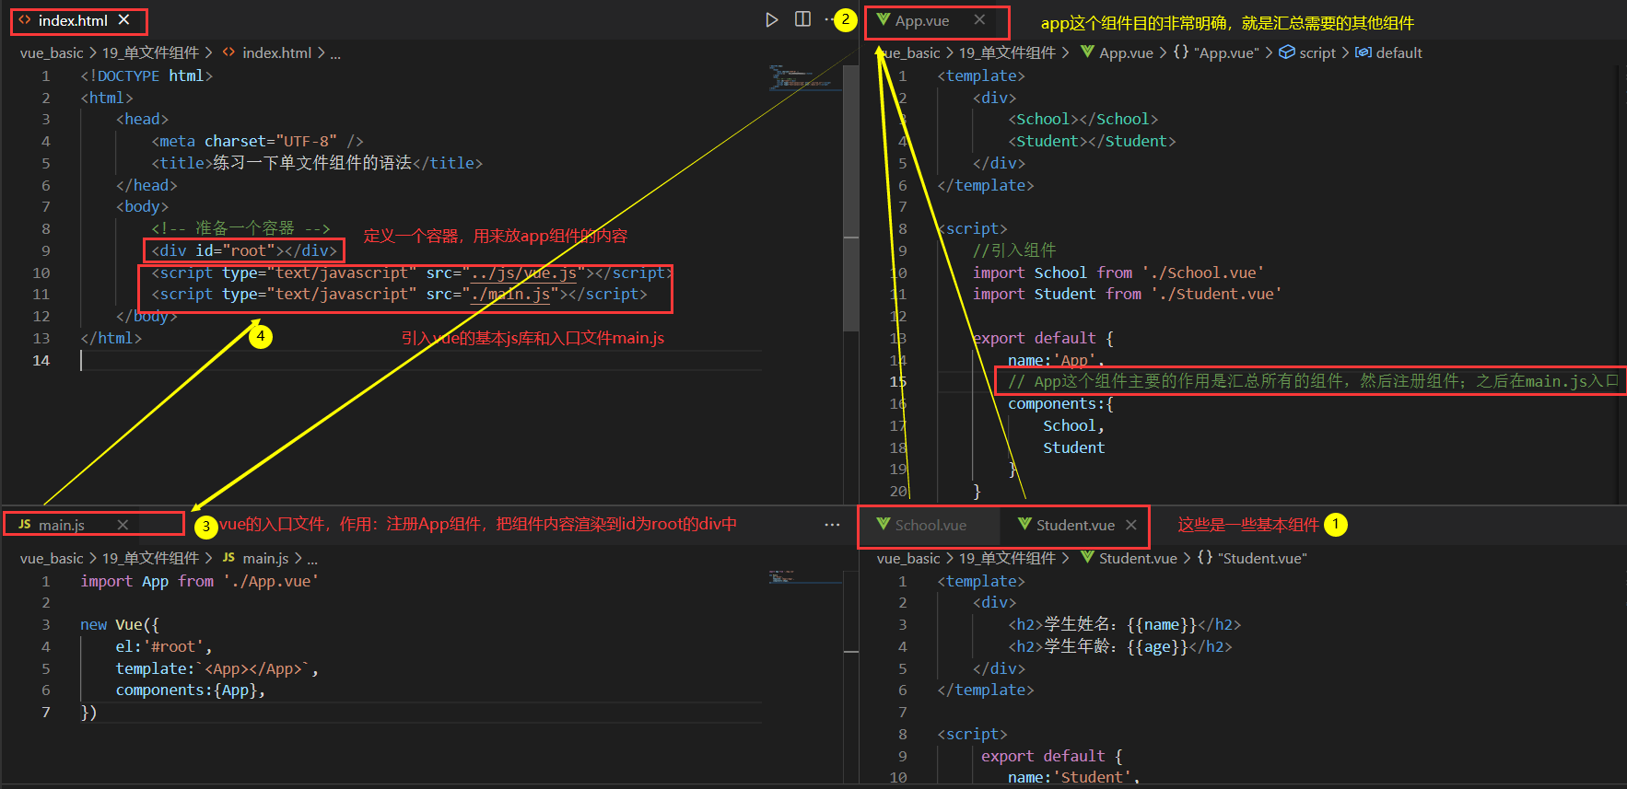Open App.vue file breadcrumb segment
Screen dimensions: 1627x789
1126,52
